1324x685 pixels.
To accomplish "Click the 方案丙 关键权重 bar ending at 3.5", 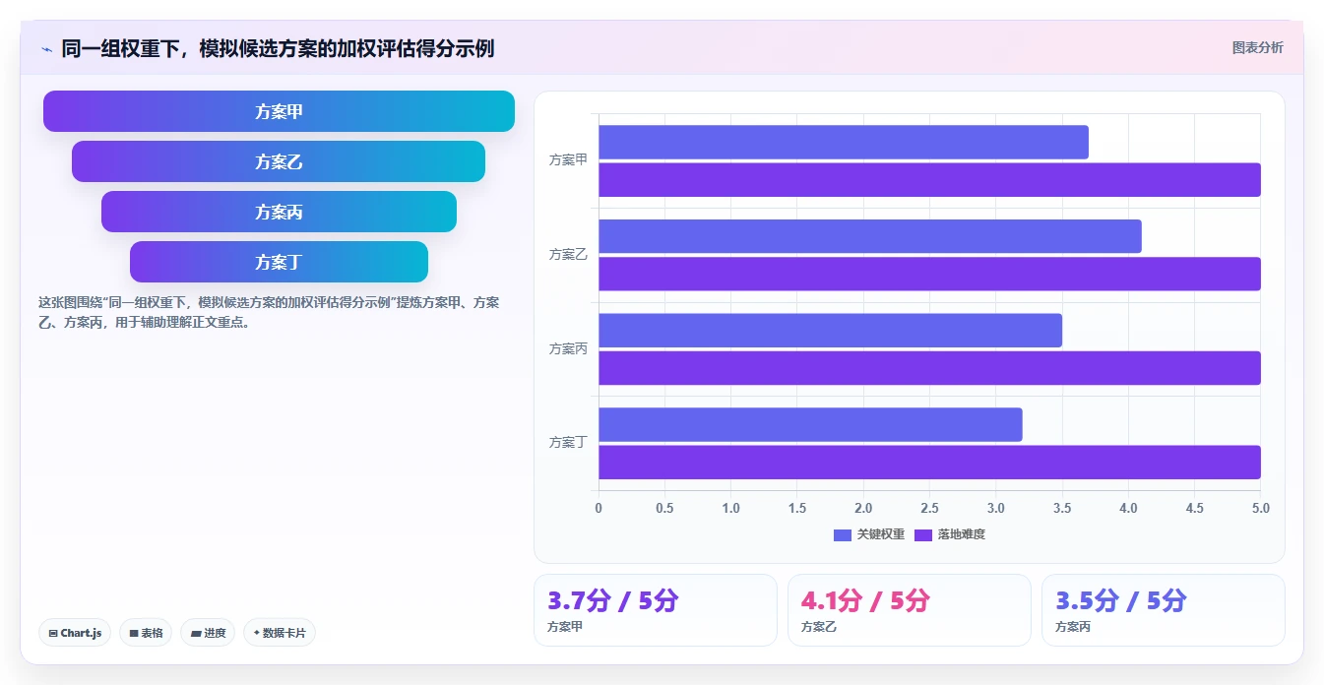I will [830, 330].
